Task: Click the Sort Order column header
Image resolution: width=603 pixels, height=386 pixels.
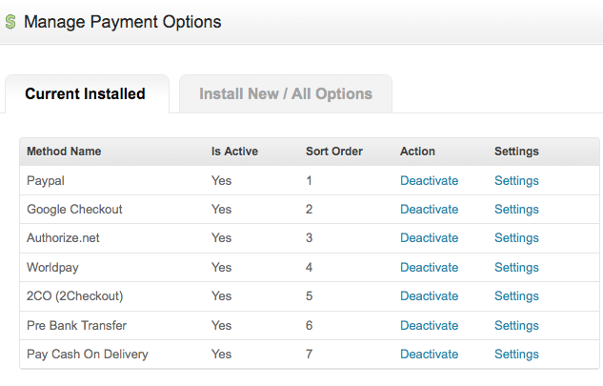Action: click(334, 152)
